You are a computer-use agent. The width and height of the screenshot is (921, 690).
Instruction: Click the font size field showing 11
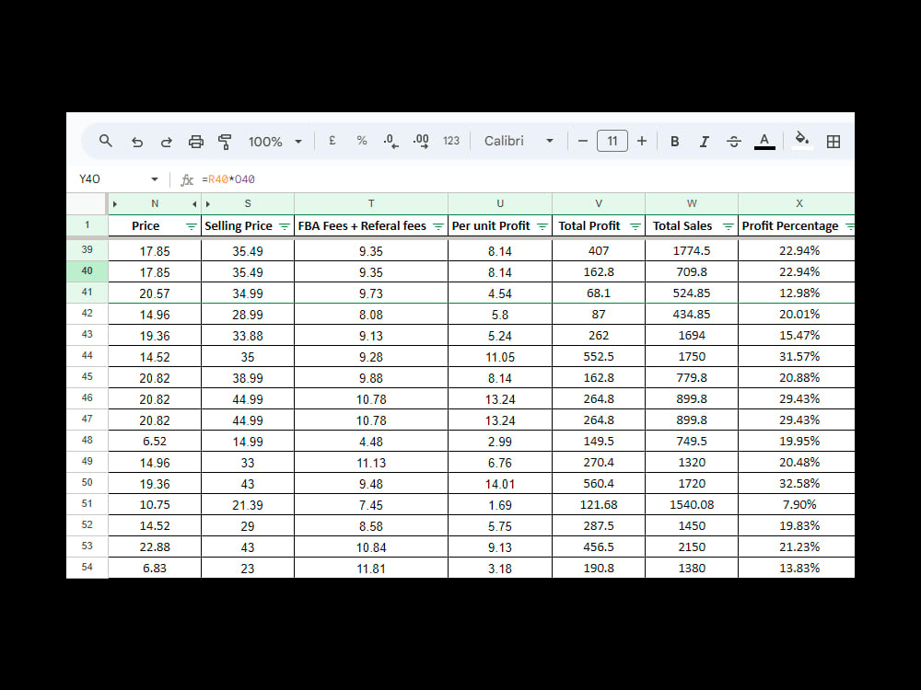[x=612, y=141]
